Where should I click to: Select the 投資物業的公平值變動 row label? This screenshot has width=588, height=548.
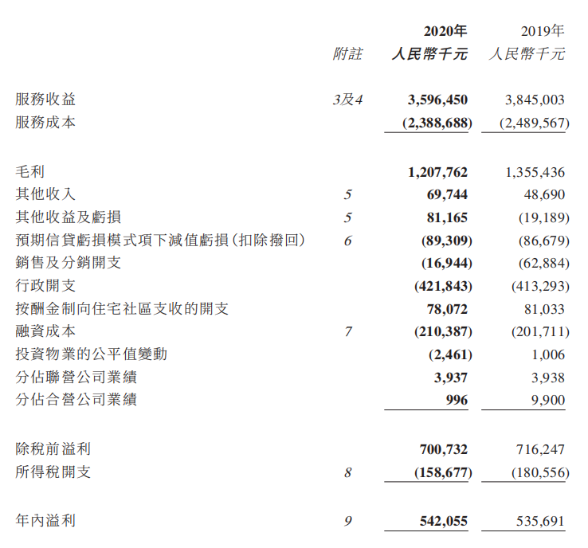(91, 354)
